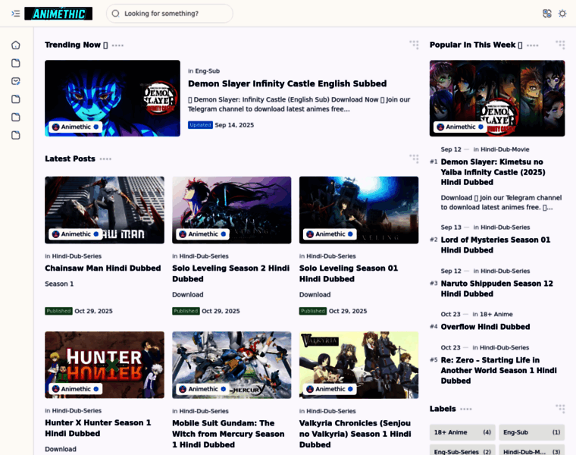The height and width of the screenshot is (455, 576).
Task: Click Hindi-Dub-Series label above Solo Leveling Season 2
Action: (204, 256)
